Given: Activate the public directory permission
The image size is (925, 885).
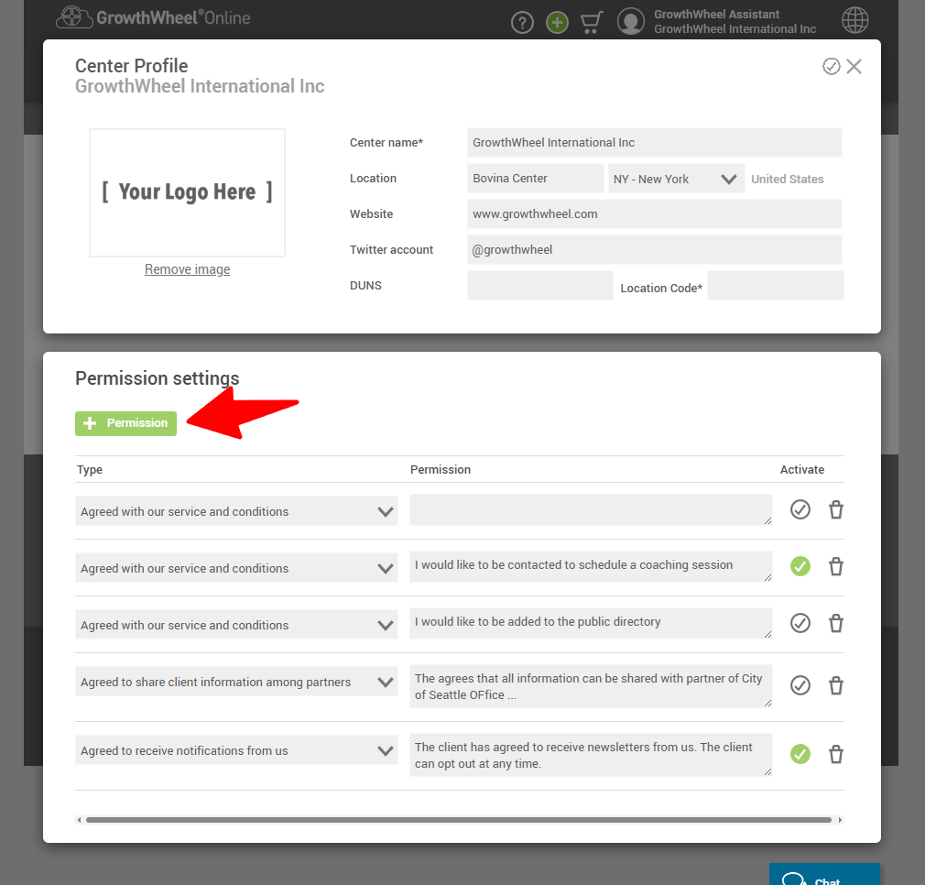Looking at the screenshot, I should [800, 623].
